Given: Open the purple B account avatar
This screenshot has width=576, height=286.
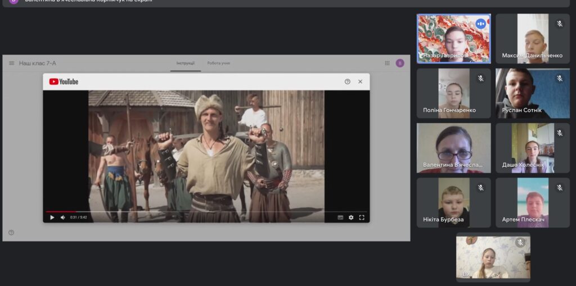Looking at the screenshot, I should pos(400,63).
